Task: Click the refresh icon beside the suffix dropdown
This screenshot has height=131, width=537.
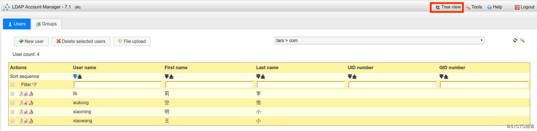Action: (515, 40)
